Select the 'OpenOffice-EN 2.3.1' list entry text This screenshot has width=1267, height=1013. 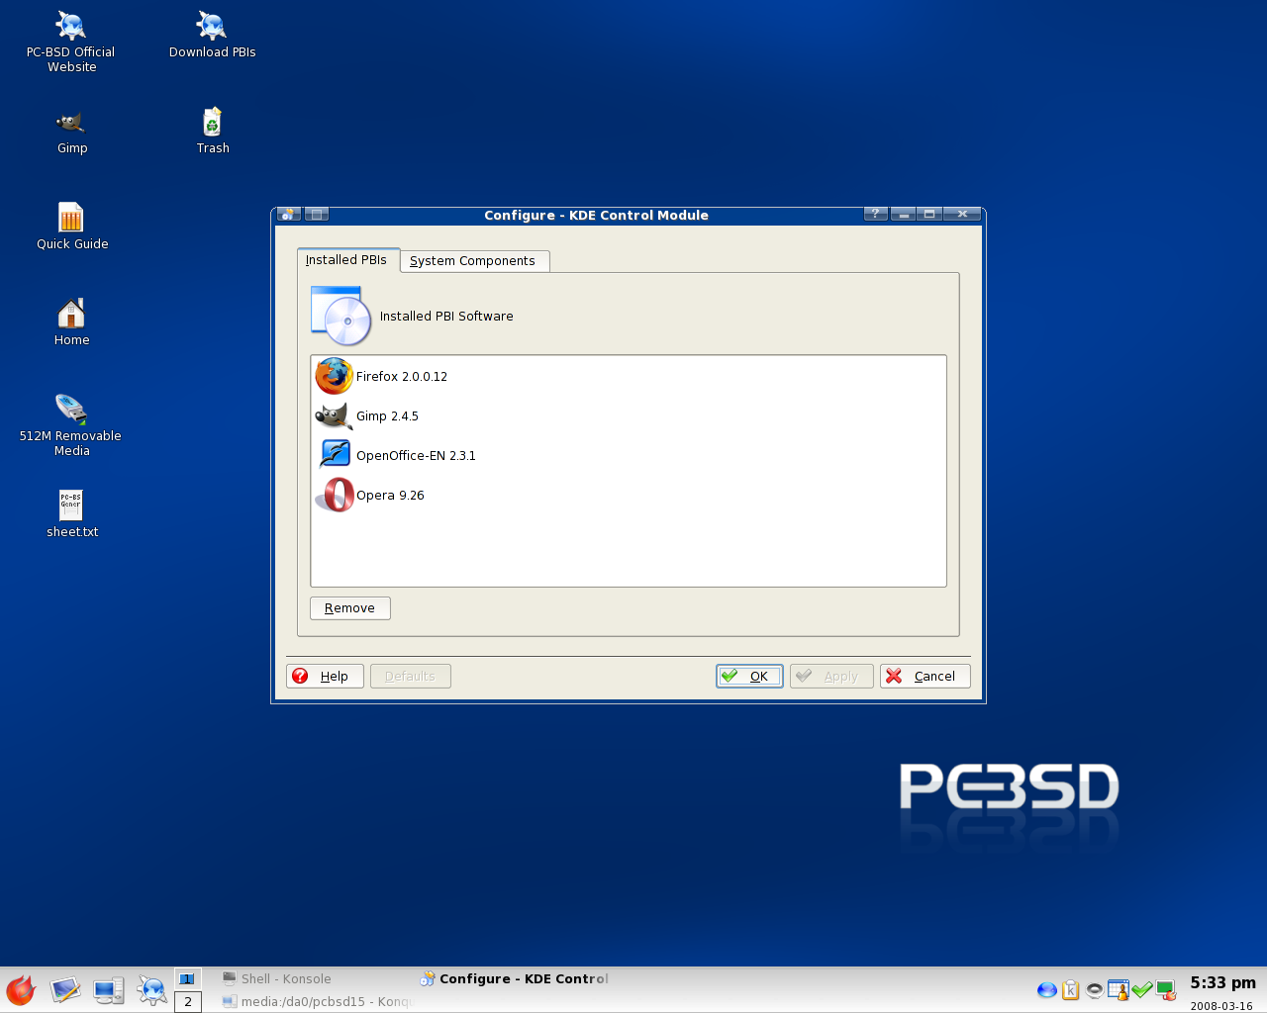pyautogui.click(x=416, y=456)
